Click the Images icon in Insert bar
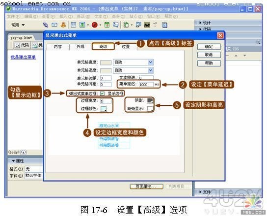Viewport: 267px width, 216px height. click(82, 25)
